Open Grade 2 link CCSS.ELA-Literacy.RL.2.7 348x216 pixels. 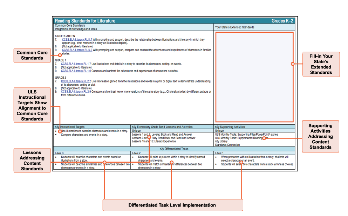click(x=76, y=81)
